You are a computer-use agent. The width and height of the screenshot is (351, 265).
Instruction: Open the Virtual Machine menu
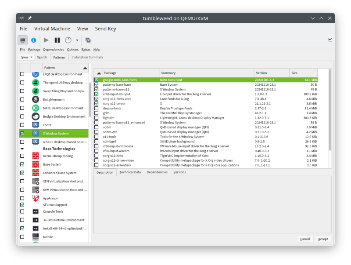point(52,29)
